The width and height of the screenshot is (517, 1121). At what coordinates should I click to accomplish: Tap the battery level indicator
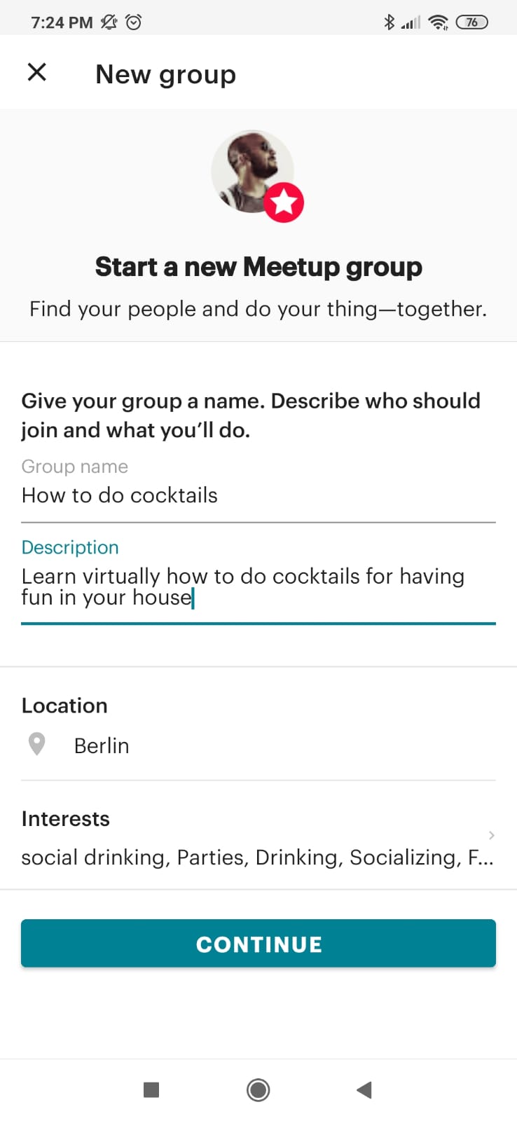tap(472, 22)
